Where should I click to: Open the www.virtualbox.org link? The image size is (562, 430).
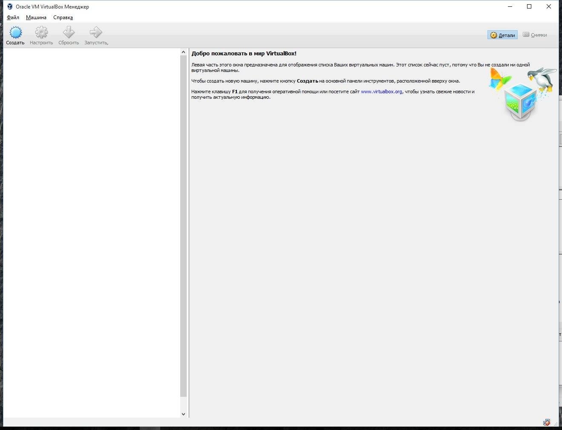point(381,92)
